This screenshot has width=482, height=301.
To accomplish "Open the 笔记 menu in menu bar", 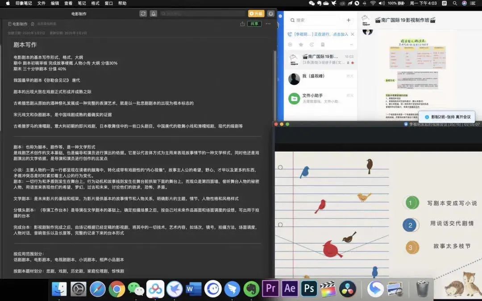I will [82, 3].
